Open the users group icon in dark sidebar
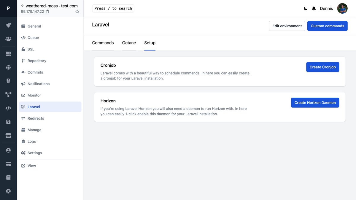 (x=8, y=39)
